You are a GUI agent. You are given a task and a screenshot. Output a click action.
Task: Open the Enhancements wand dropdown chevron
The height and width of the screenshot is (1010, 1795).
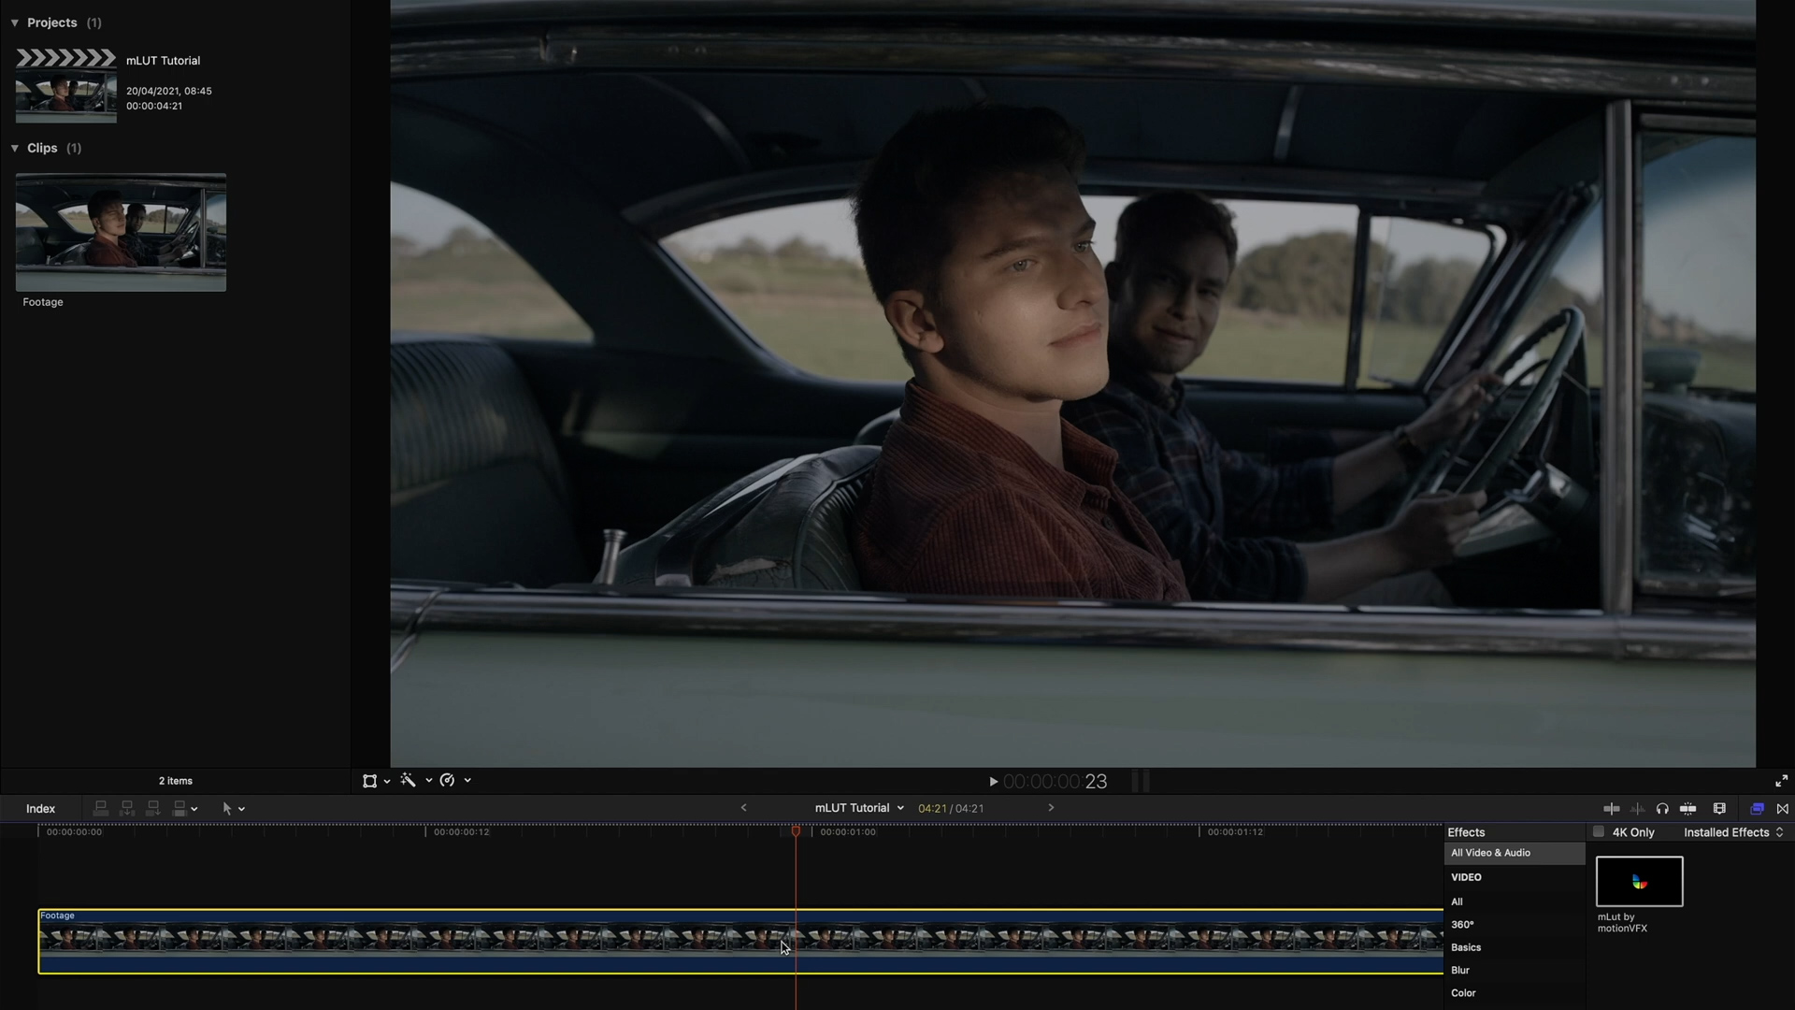point(429,781)
